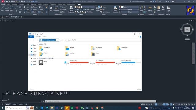Add a new drawing tab with plus
The width and height of the screenshot is (196, 110).
coord(21,17)
